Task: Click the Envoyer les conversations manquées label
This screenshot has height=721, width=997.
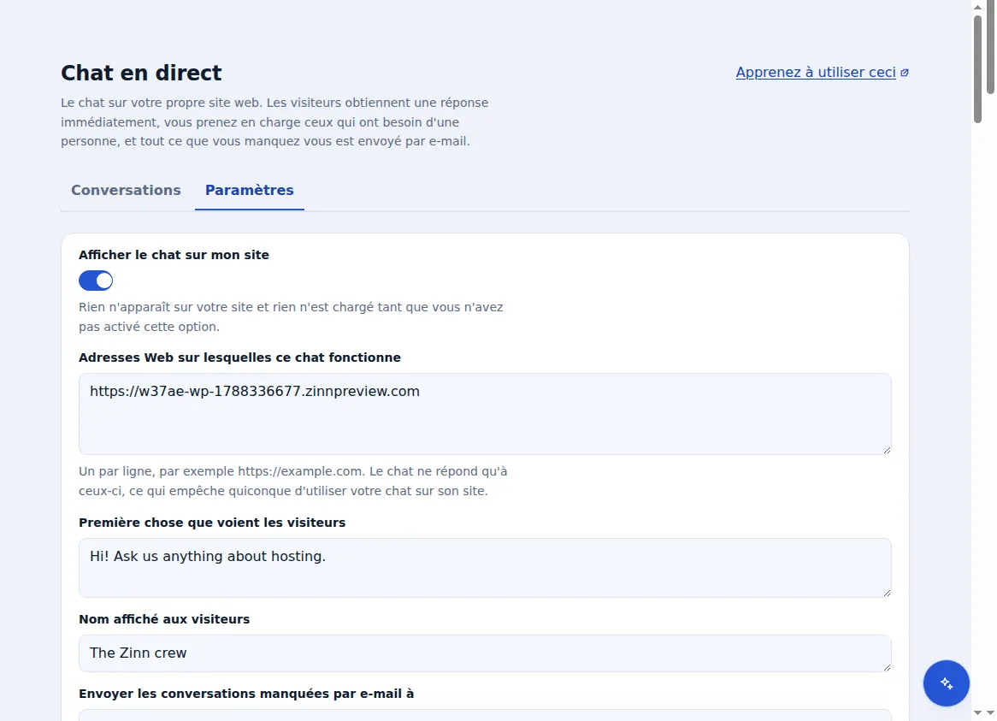Action: (246, 694)
